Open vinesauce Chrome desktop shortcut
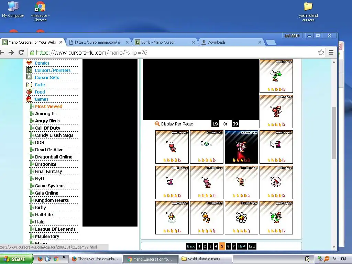The width and height of the screenshot is (352, 264). pos(40,12)
